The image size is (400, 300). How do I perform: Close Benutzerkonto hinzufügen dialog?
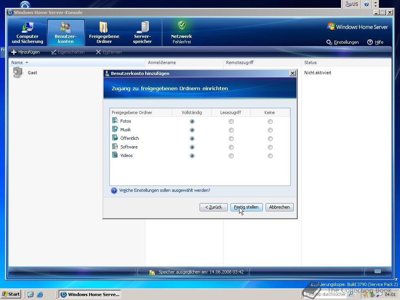[293, 73]
